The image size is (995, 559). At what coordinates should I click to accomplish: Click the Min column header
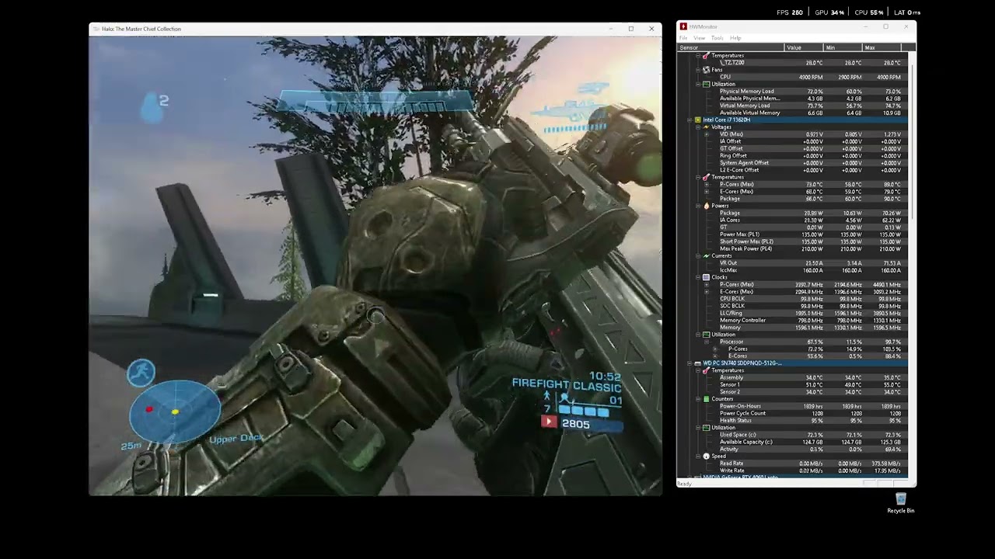(x=843, y=47)
